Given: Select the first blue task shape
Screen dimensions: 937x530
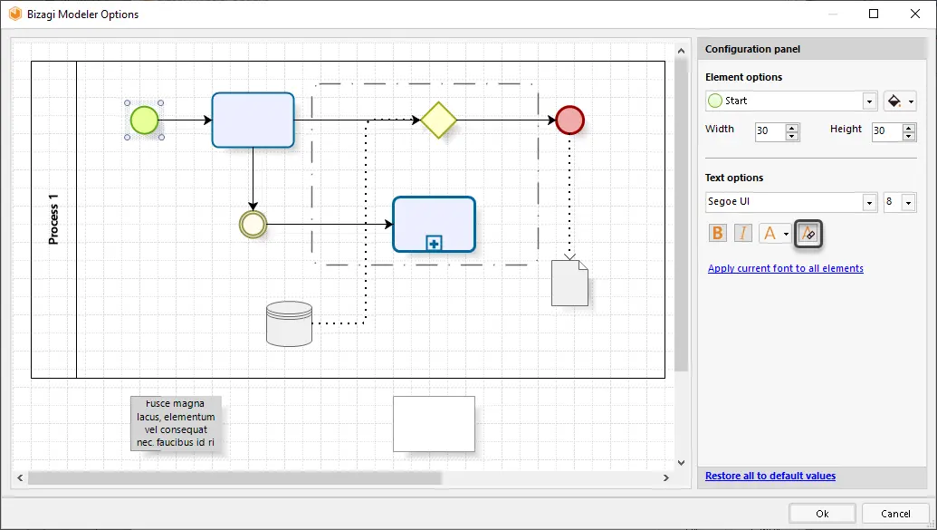Looking at the screenshot, I should tap(253, 120).
